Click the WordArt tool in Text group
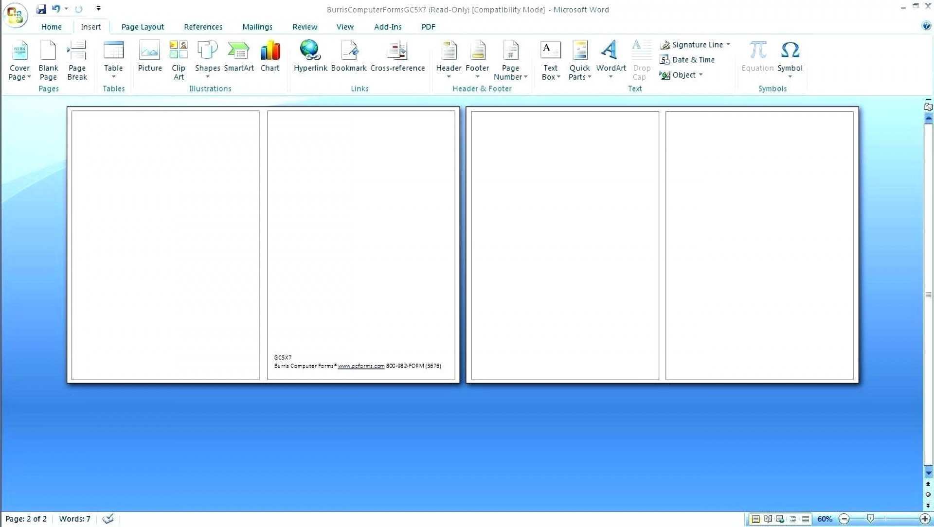934x527 pixels. click(610, 58)
